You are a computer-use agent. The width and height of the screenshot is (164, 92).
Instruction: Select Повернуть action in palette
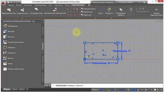9,48
